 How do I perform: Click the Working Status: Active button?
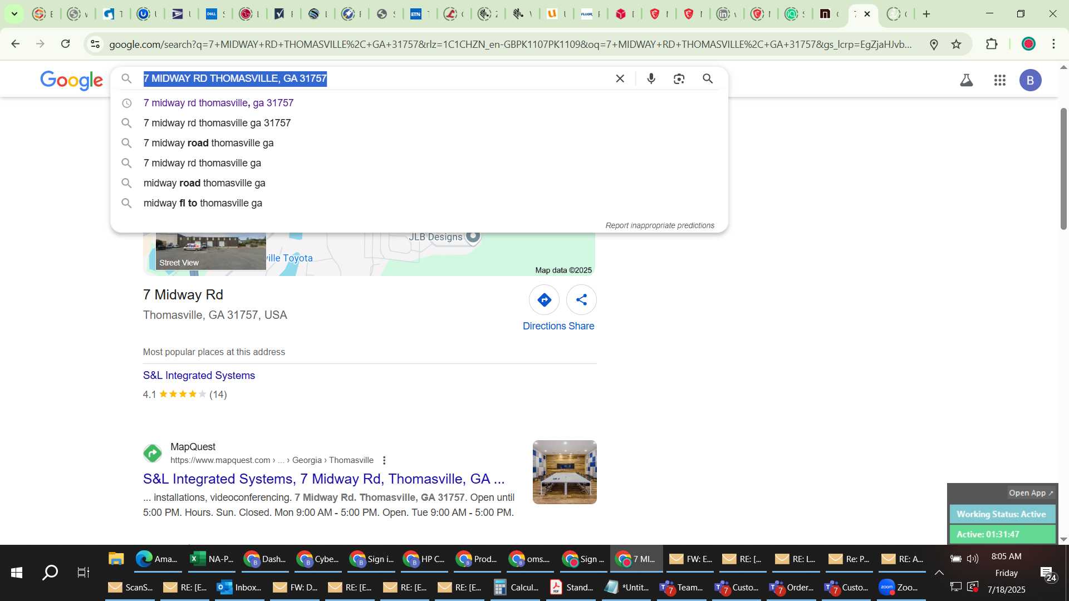pos(1002,514)
